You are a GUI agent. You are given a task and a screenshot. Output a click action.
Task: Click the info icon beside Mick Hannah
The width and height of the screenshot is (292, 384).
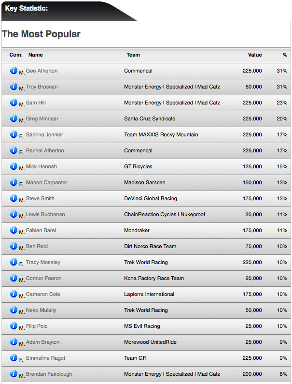pos(14,166)
